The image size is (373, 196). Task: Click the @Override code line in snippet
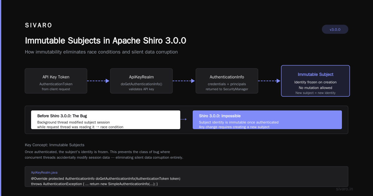[x=106, y=179]
